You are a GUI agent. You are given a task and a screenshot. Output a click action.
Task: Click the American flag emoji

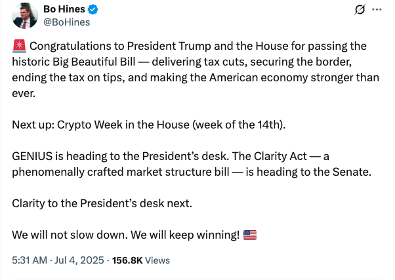250,235
